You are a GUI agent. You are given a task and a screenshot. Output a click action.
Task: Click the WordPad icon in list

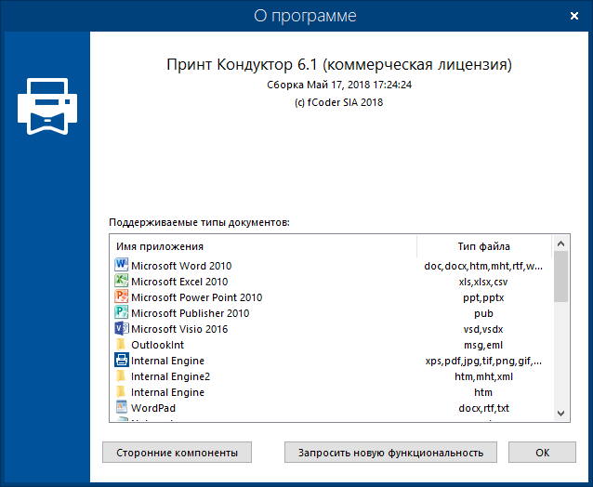pyautogui.click(x=121, y=408)
